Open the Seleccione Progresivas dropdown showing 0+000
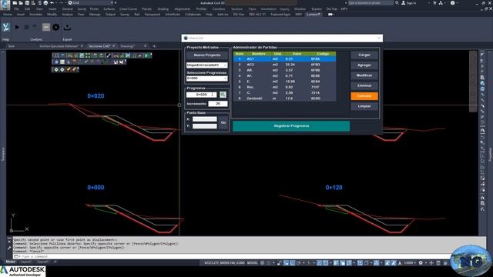The width and height of the screenshot is (493, 277). point(207,78)
